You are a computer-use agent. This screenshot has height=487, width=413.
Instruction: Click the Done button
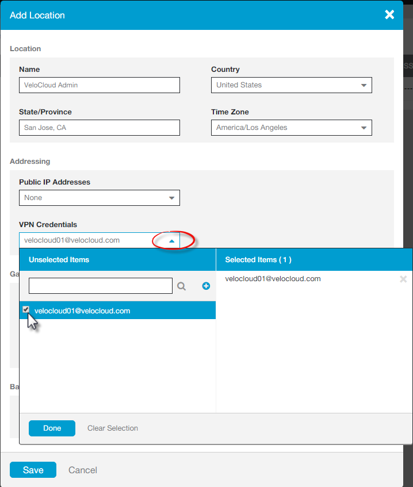(52, 428)
